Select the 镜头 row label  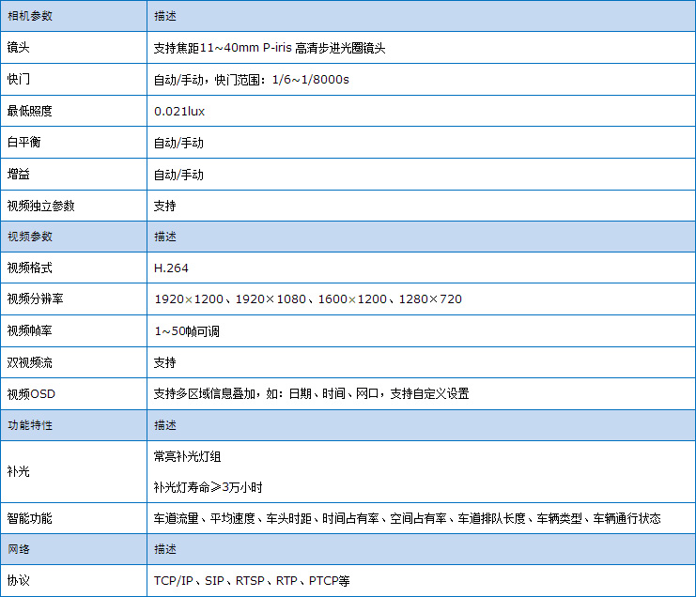[18, 48]
